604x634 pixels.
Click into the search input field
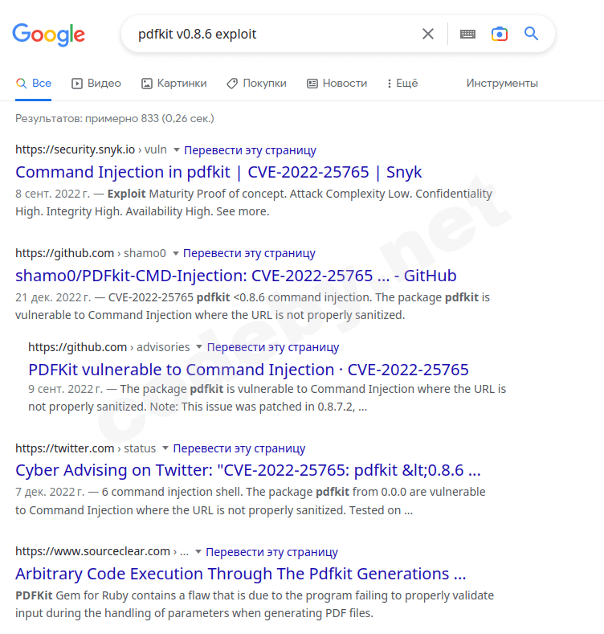coord(273,34)
